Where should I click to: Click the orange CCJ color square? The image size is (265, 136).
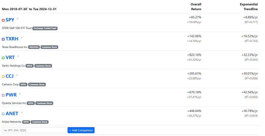click(x=3, y=77)
